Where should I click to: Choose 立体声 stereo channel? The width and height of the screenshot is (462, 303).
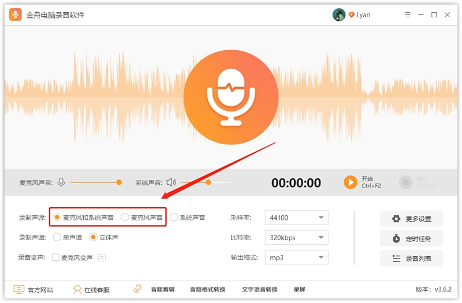click(93, 237)
